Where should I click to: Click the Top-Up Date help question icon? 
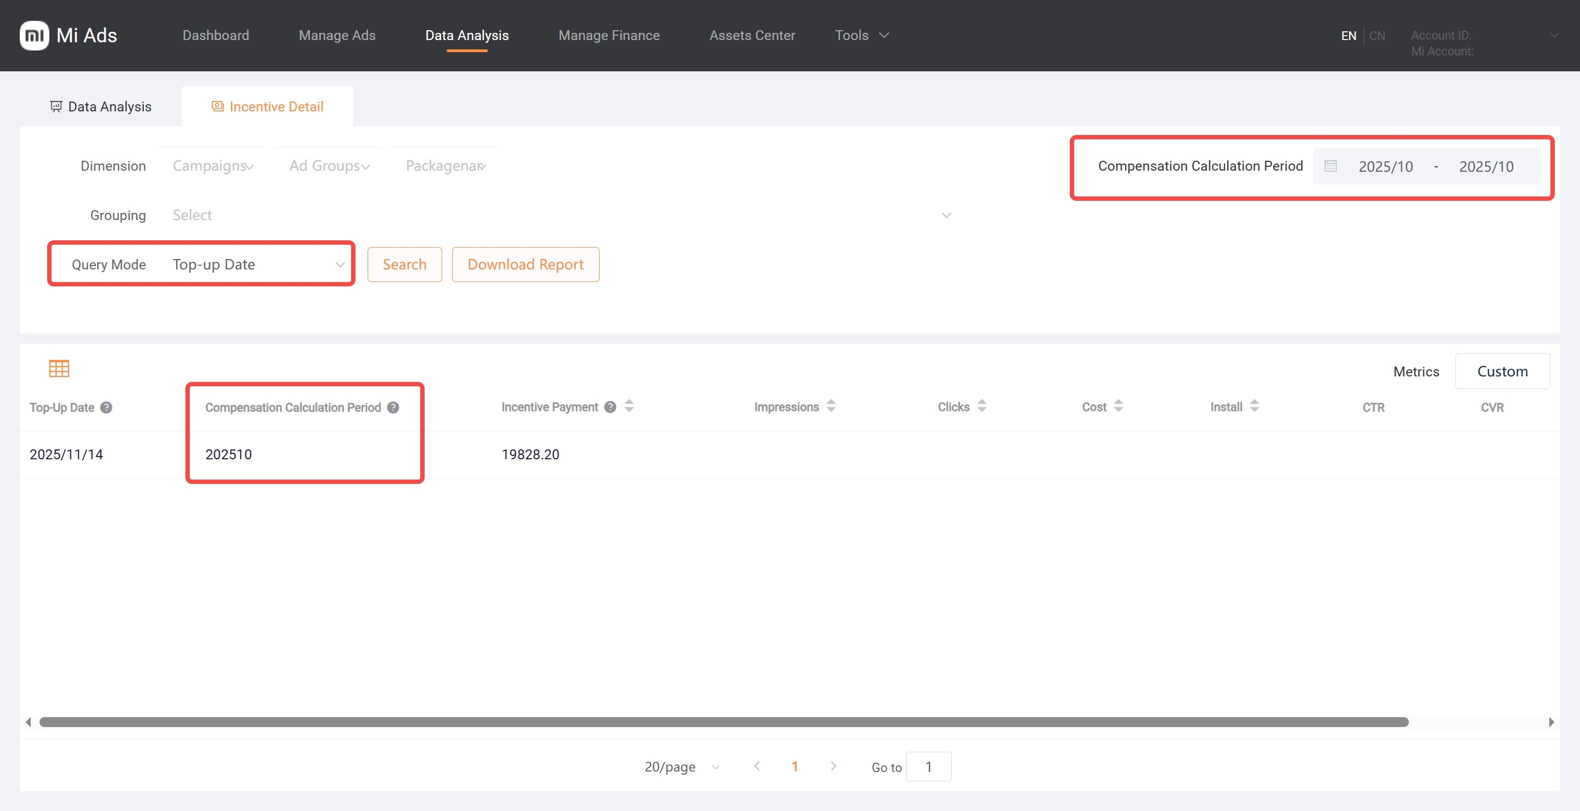[x=106, y=407]
